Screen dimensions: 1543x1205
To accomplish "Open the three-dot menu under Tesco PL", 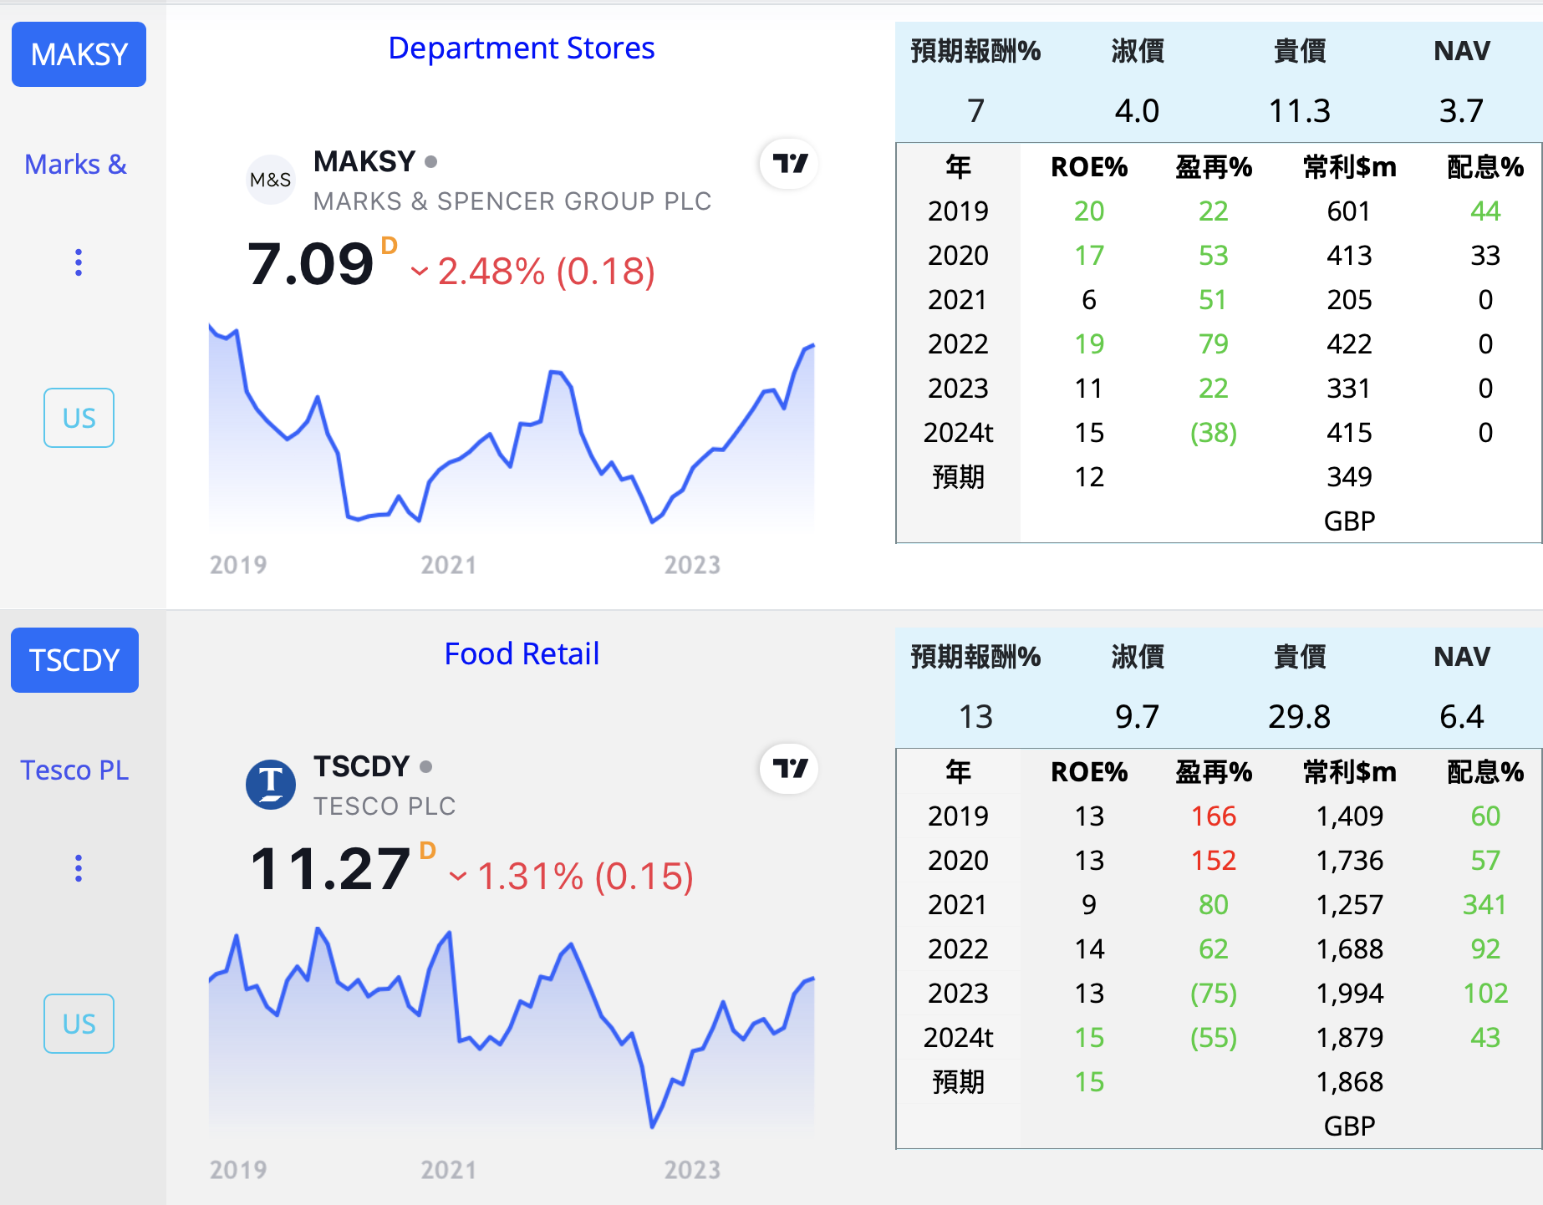I will [79, 868].
